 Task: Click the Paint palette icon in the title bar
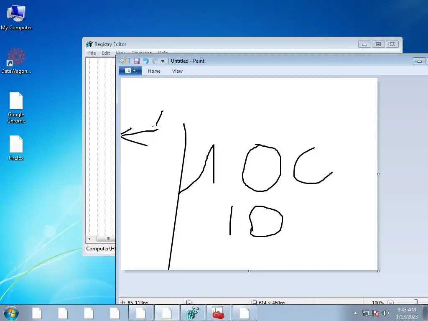click(x=123, y=61)
